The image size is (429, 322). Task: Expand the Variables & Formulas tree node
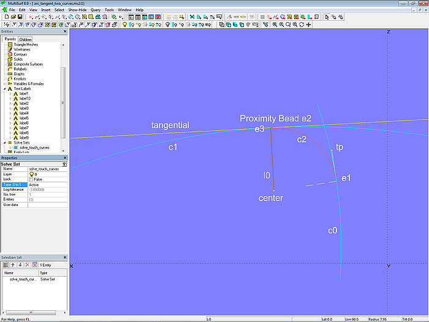[x=4, y=83]
